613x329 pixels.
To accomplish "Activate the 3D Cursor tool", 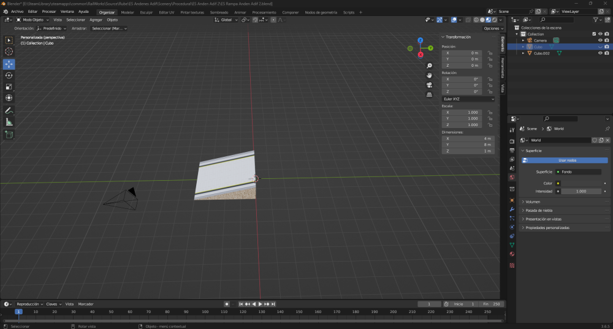I will [x=9, y=51].
